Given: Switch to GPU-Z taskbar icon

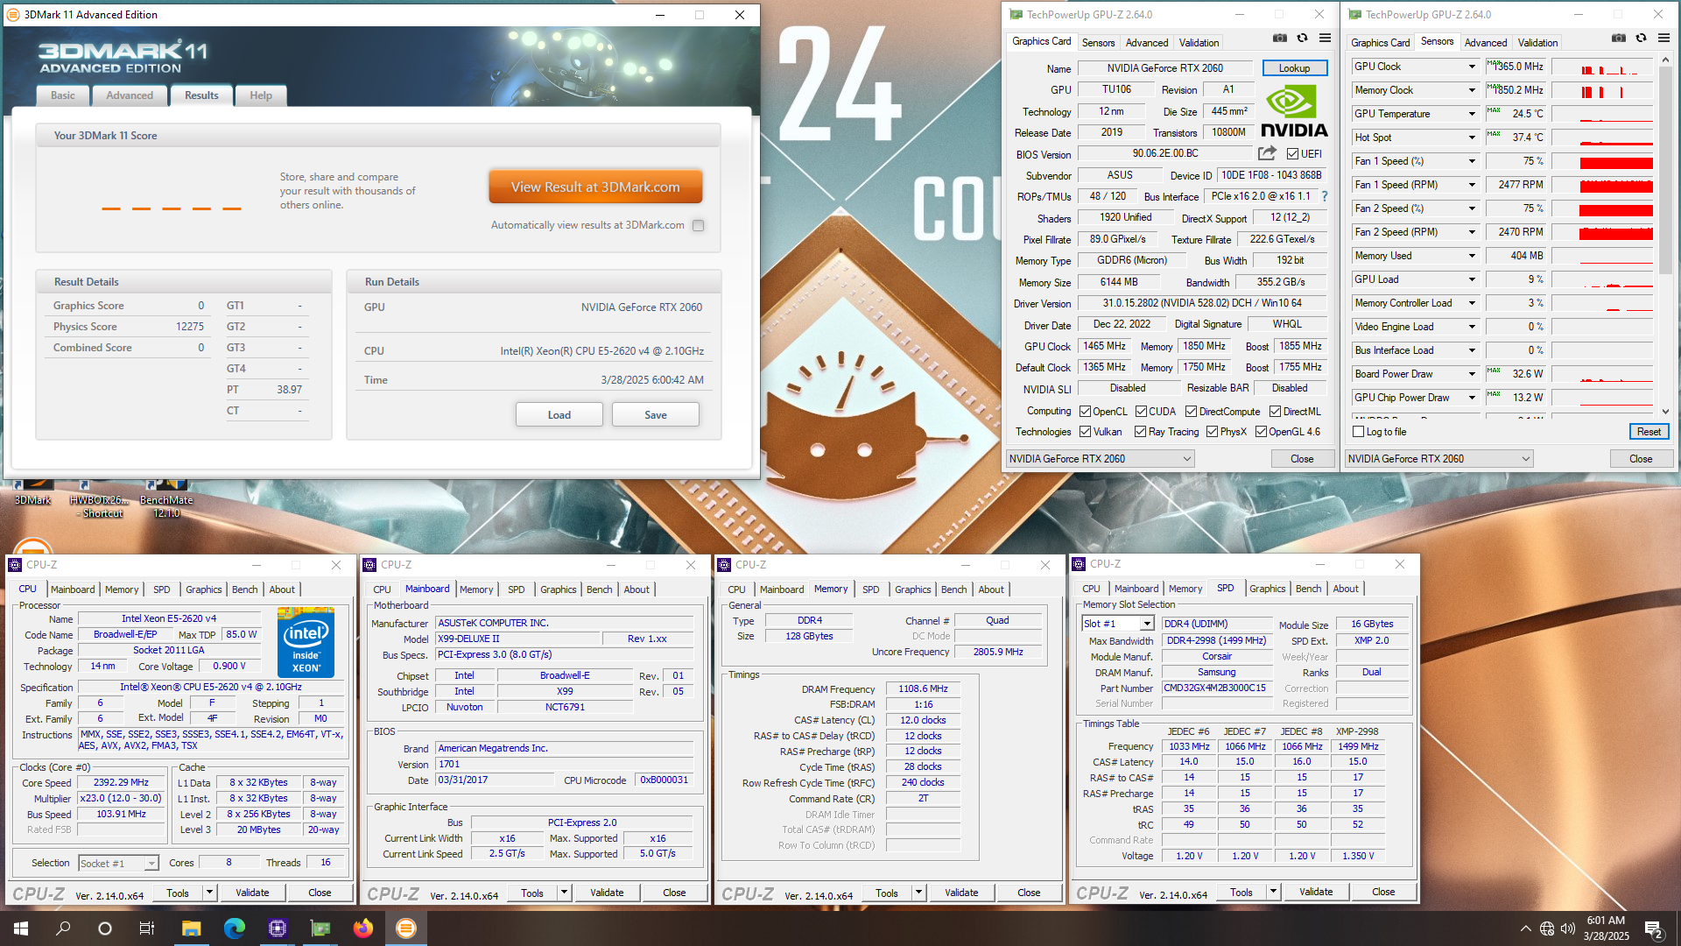Looking at the screenshot, I should pyautogui.click(x=320, y=928).
